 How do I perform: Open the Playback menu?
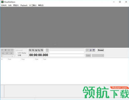tap(24, 5)
